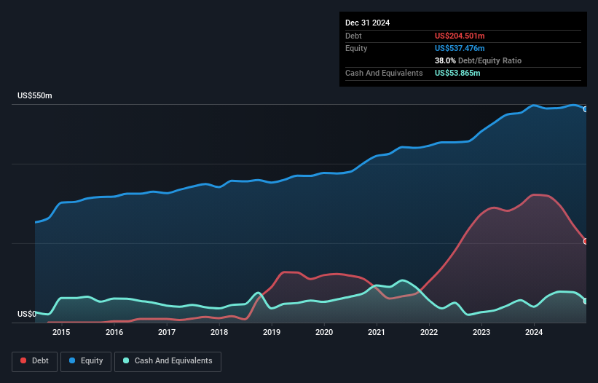598x383 pixels.
Task: Click the US$204.501m debt value
Action: 460,36
